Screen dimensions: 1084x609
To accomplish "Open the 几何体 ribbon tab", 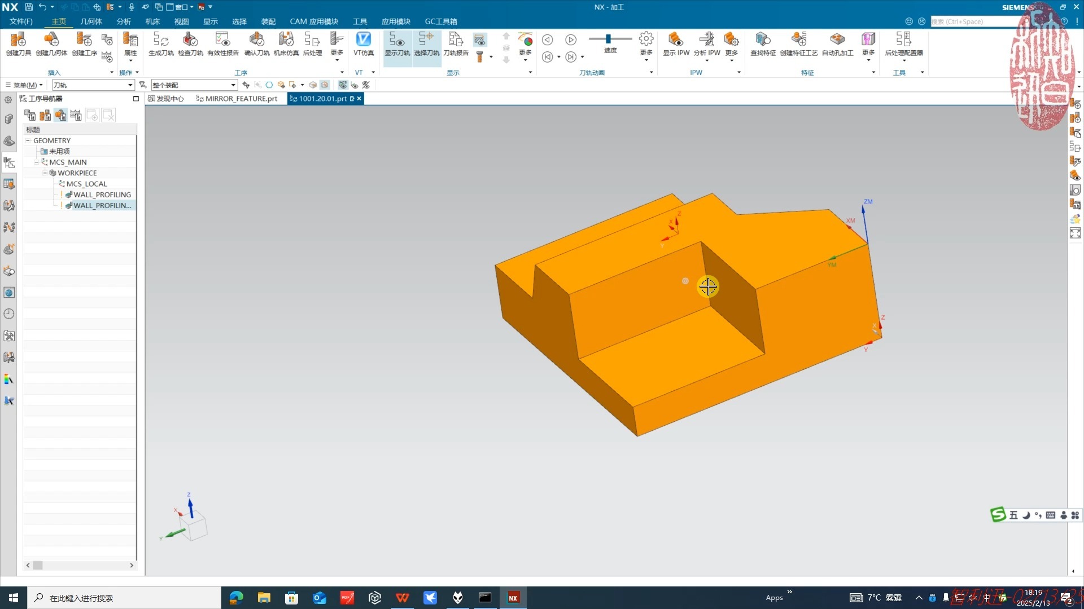I will [x=91, y=21].
